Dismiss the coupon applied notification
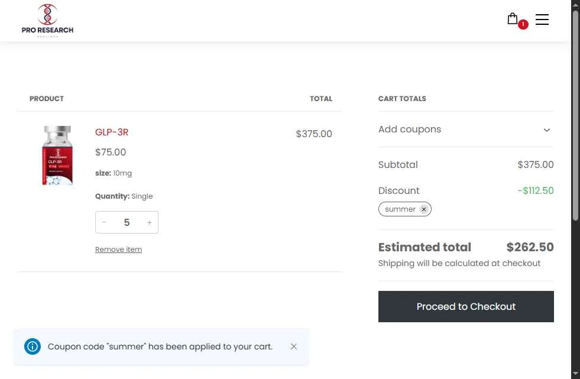580x379 pixels. pyautogui.click(x=294, y=346)
